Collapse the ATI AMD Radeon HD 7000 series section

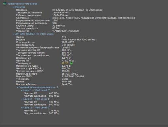click(x=14, y=34)
